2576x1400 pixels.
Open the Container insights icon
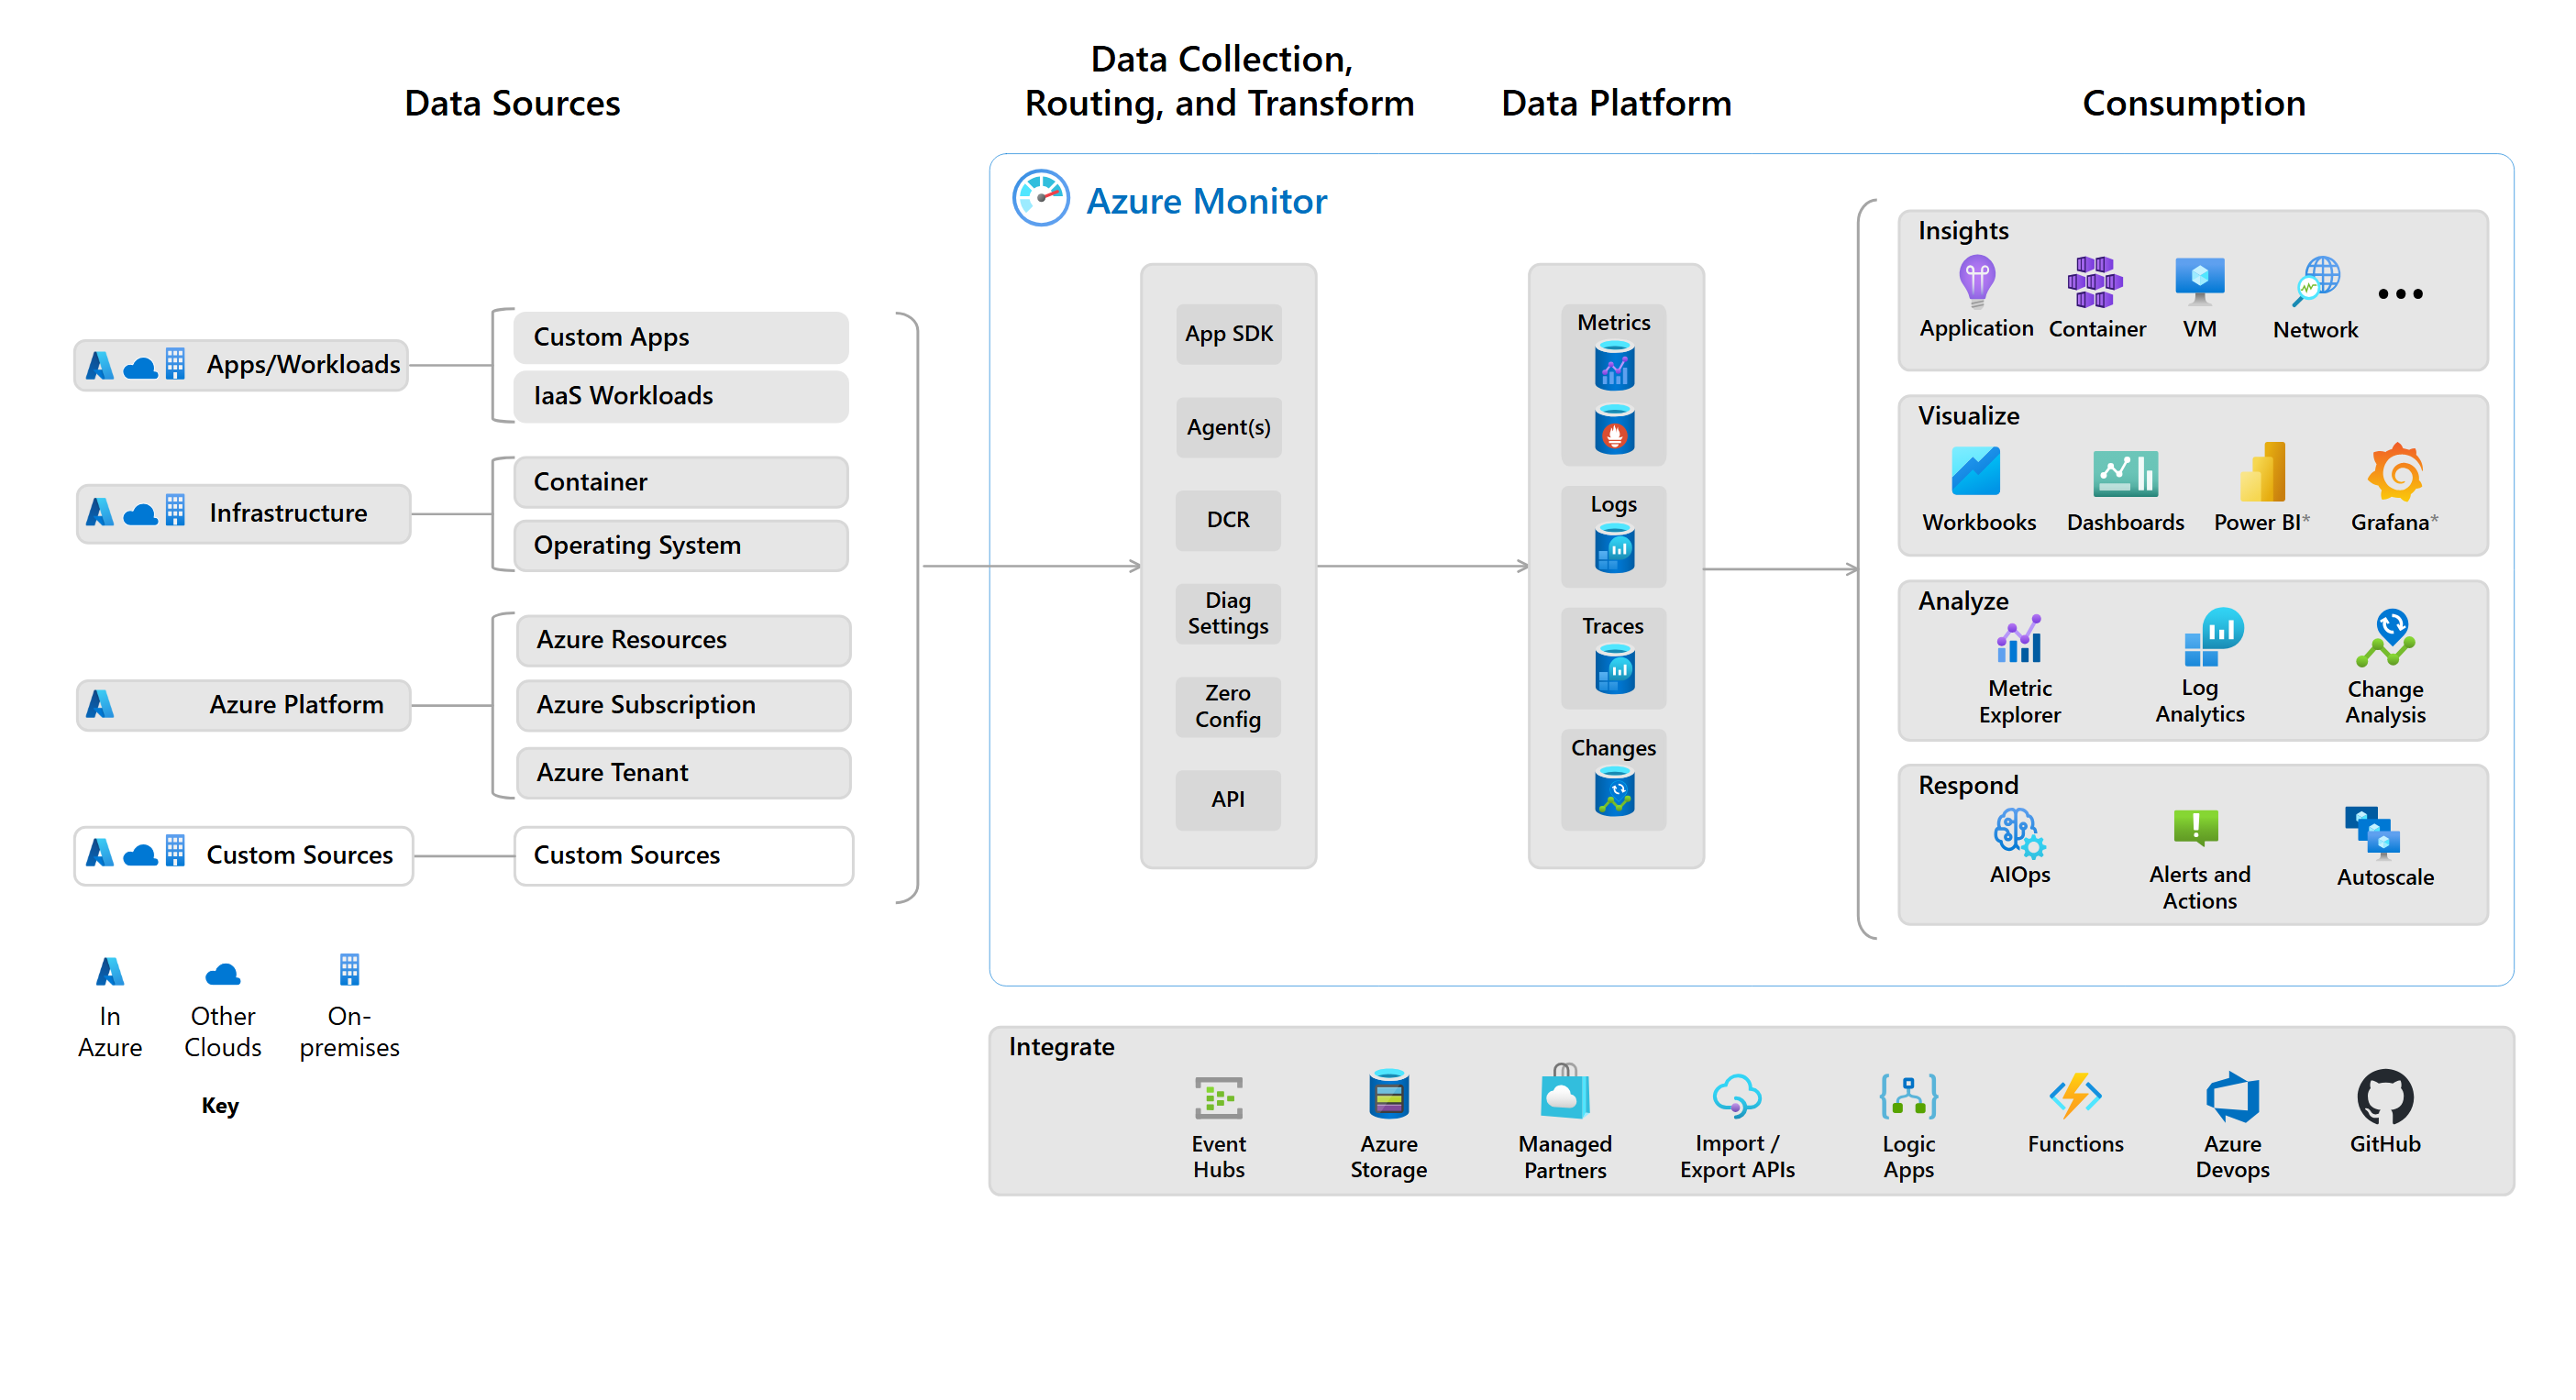2095,281
